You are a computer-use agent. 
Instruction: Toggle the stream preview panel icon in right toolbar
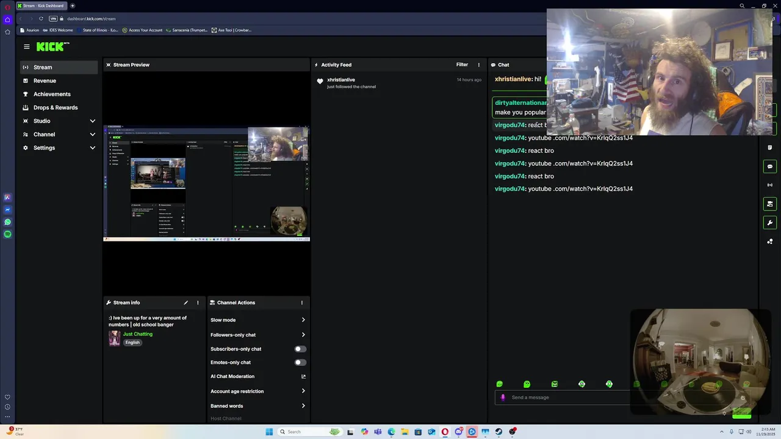click(x=770, y=204)
